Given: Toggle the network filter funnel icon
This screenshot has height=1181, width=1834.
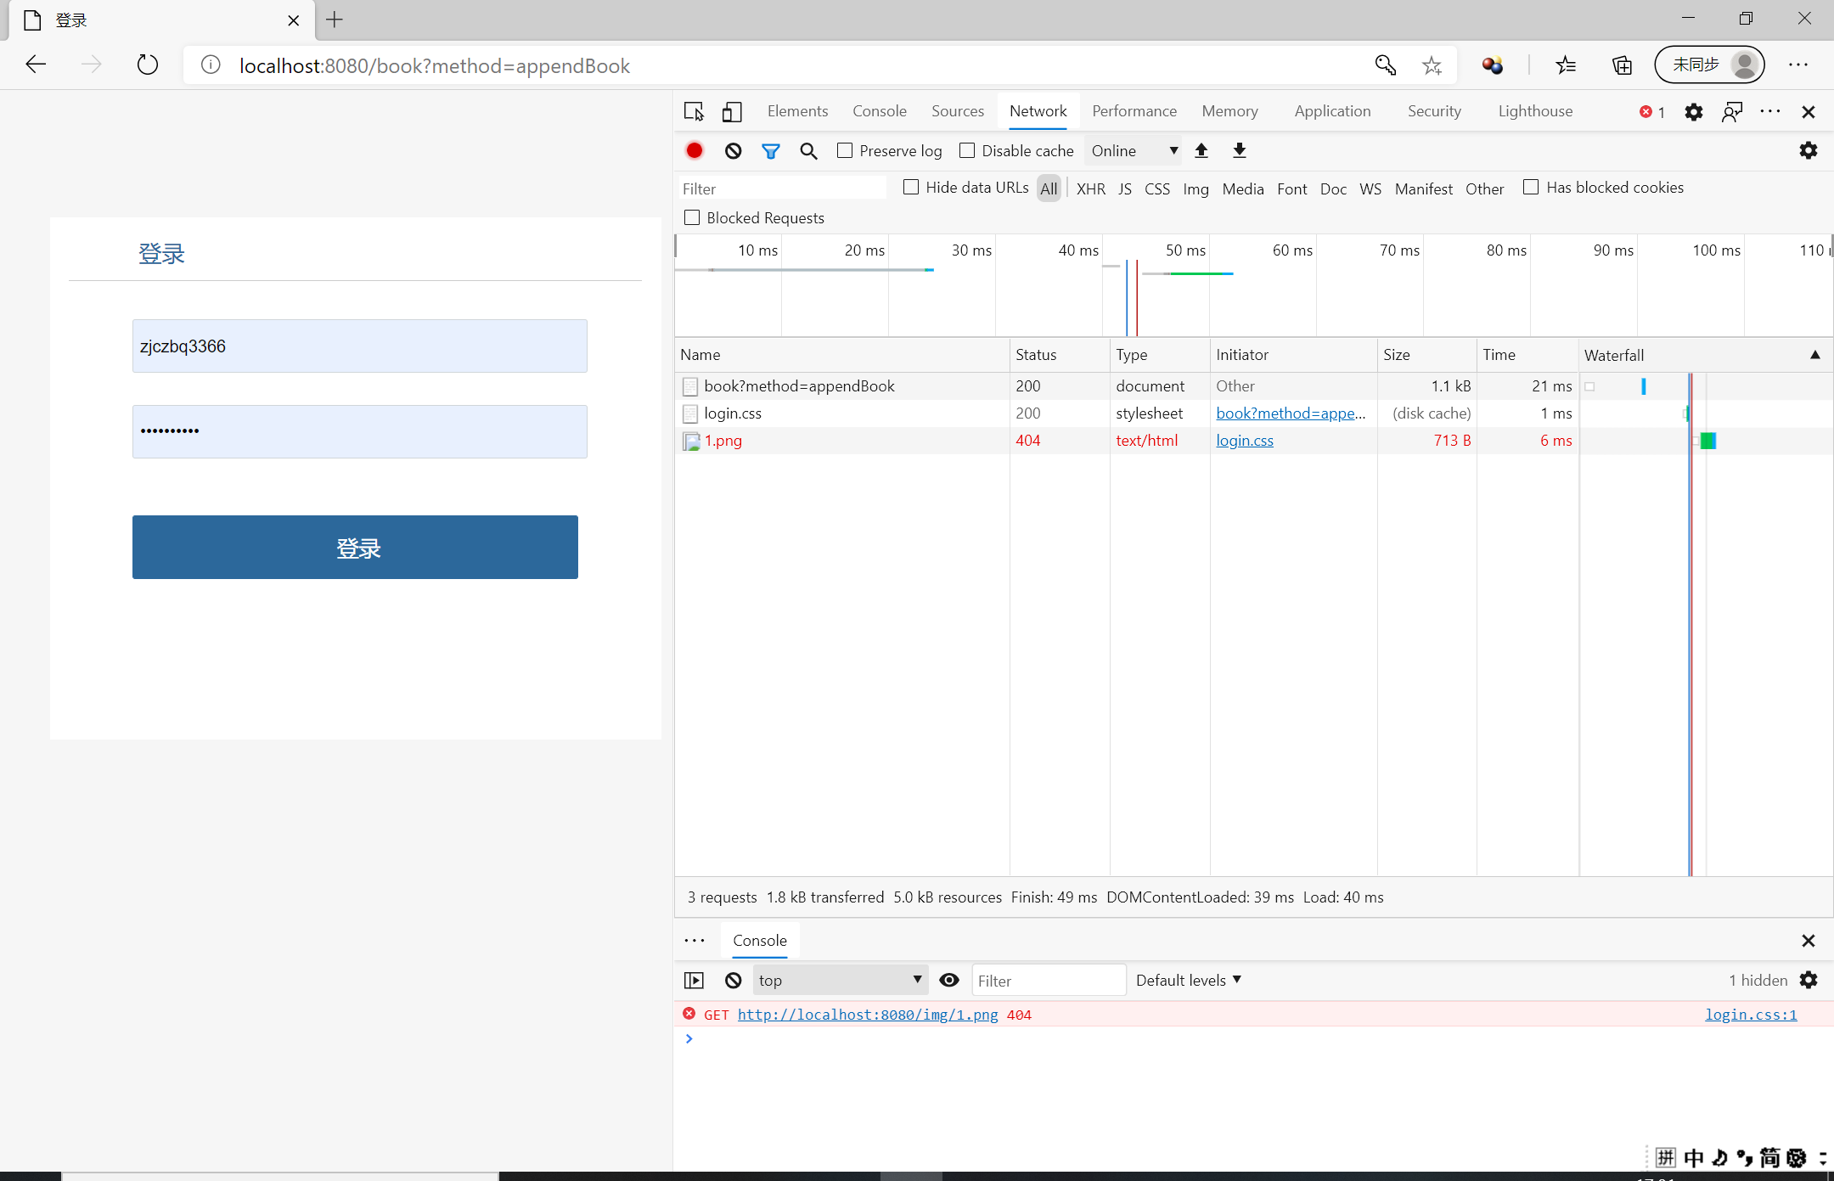Looking at the screenshot, I should click(x=770, y=151).
